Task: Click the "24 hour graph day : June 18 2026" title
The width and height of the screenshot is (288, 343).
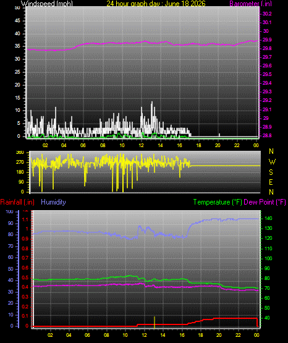Action: pyautogui.click(x=156, y=4)
